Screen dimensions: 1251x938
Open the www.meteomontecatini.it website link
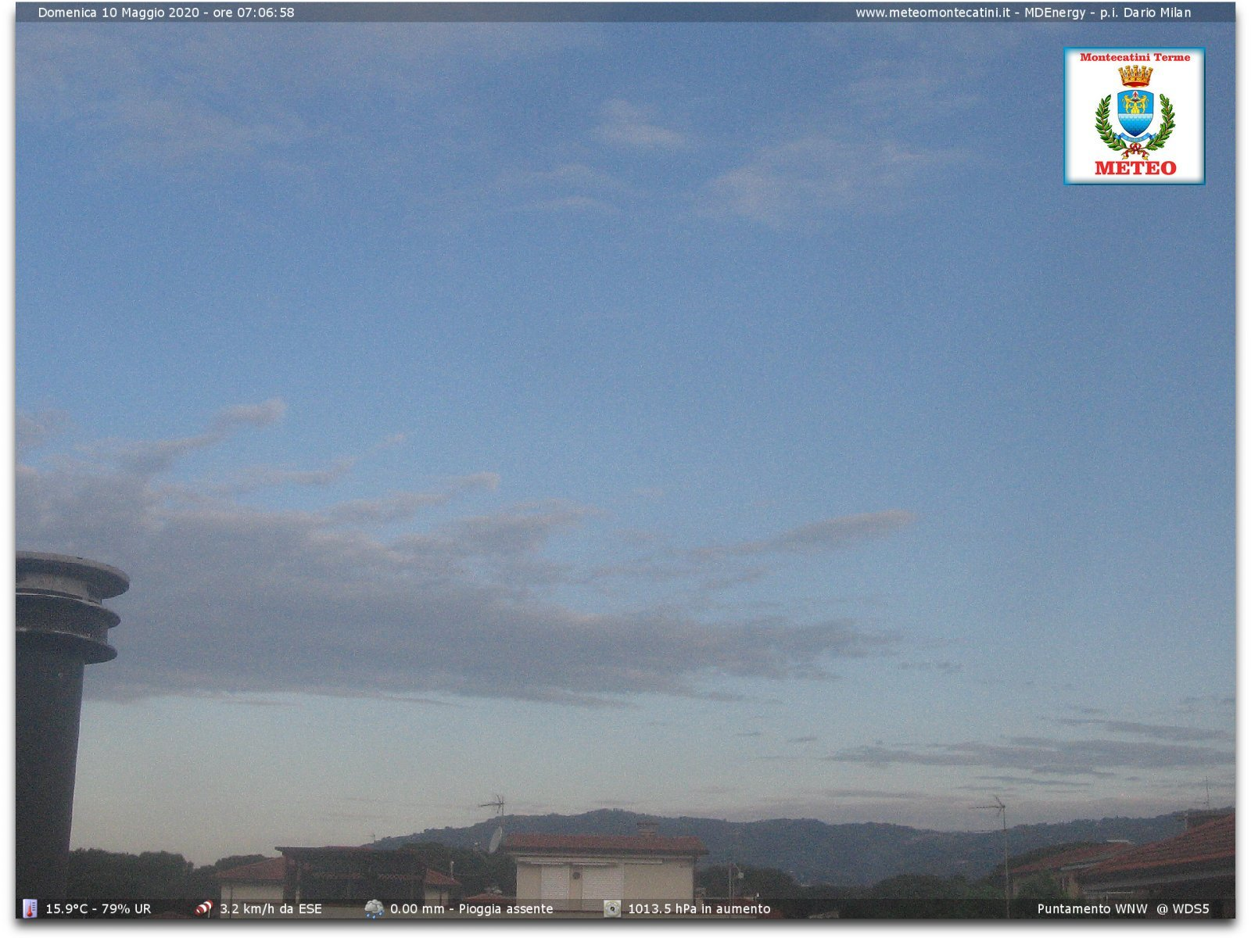pyautogui.click(x=932, y=13)
